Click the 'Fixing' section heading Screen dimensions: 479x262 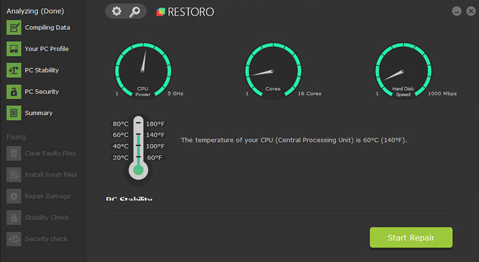click(16, 137)
